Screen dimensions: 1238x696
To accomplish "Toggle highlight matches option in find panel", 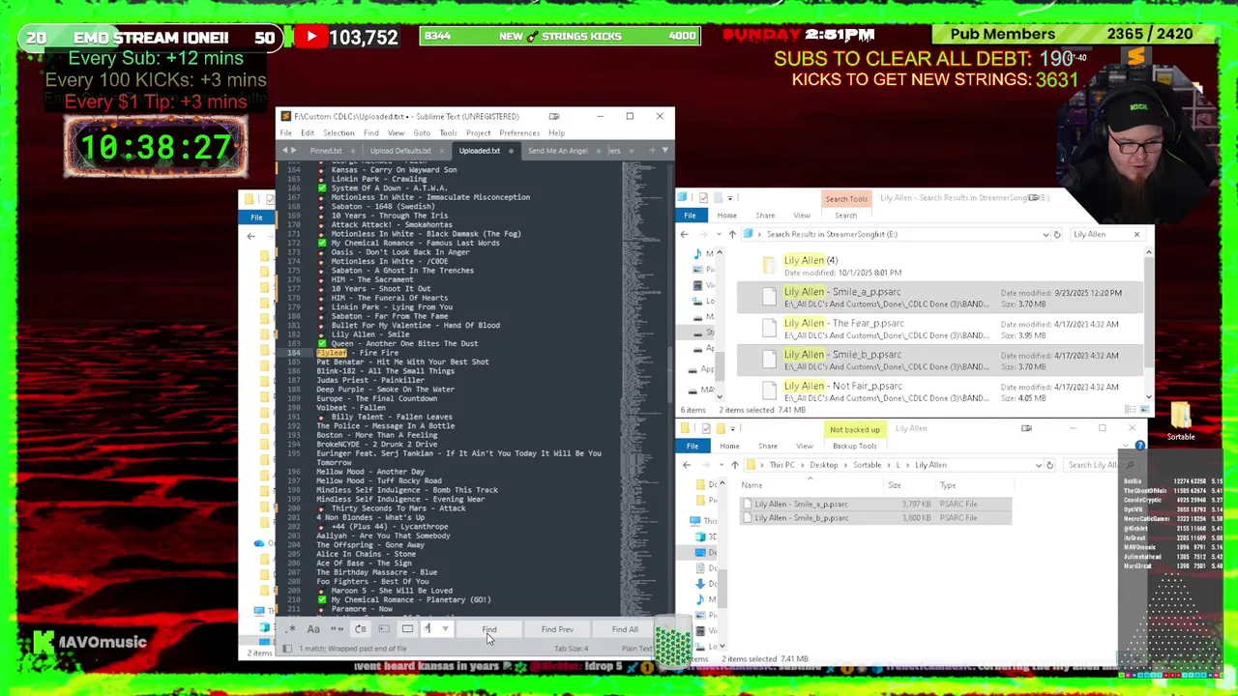I will coord(407,629).
